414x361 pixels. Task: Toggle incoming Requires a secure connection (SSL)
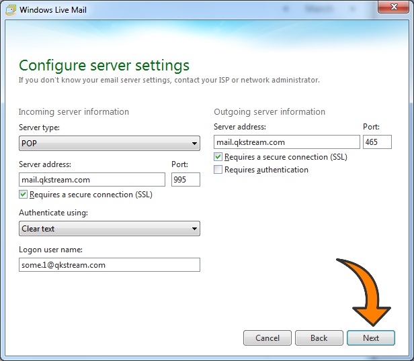(23, 195)
